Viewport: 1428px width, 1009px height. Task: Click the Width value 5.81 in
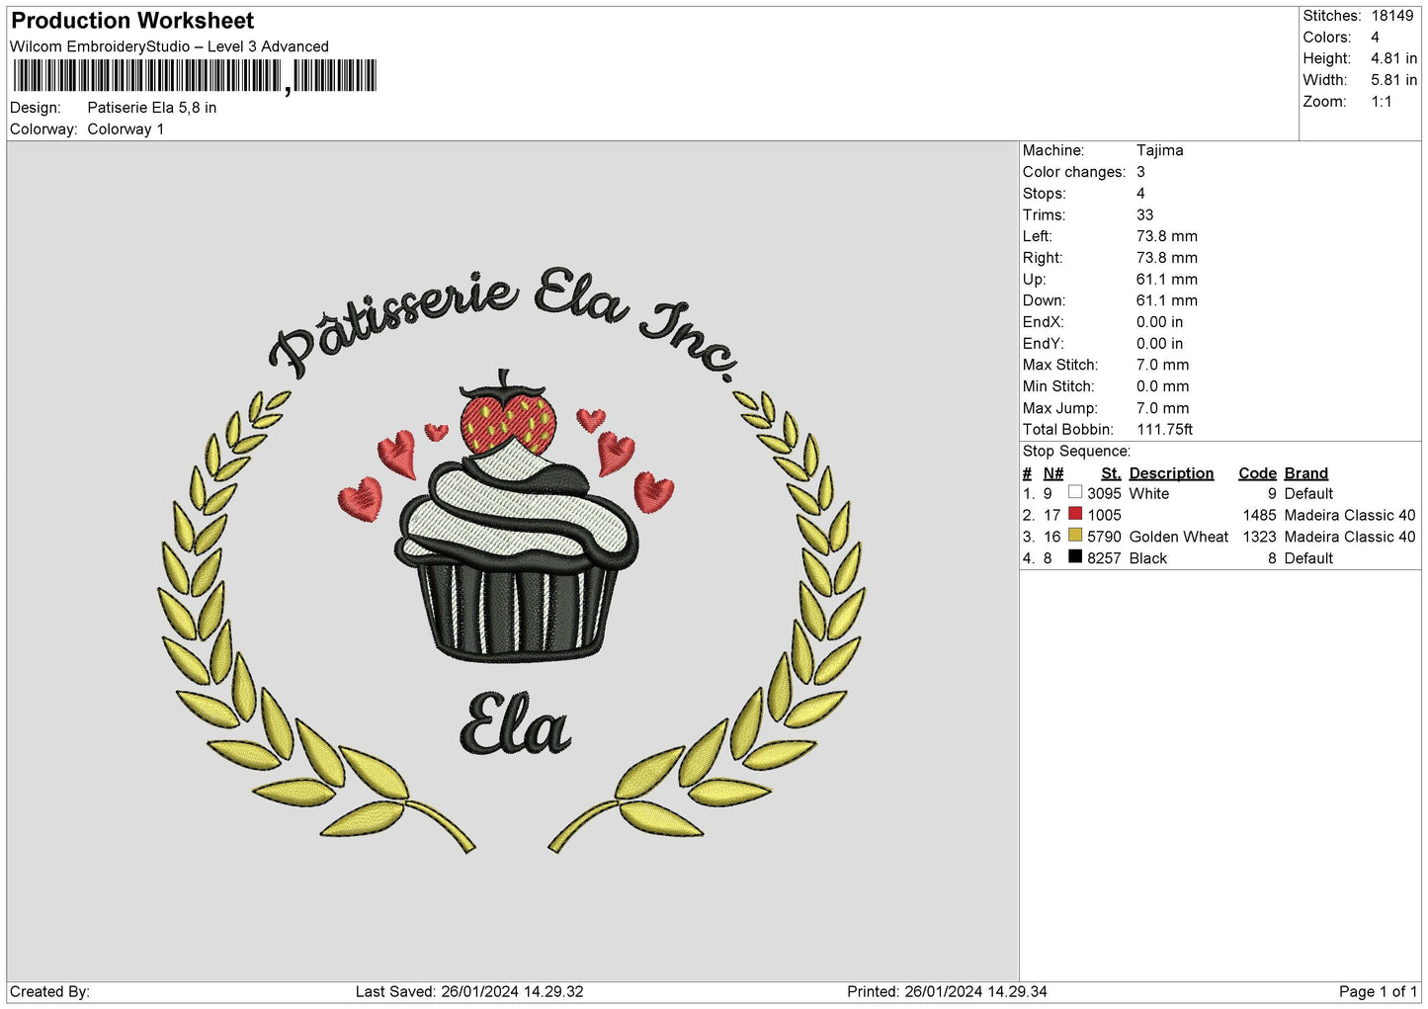click(x=1393, y=80)
